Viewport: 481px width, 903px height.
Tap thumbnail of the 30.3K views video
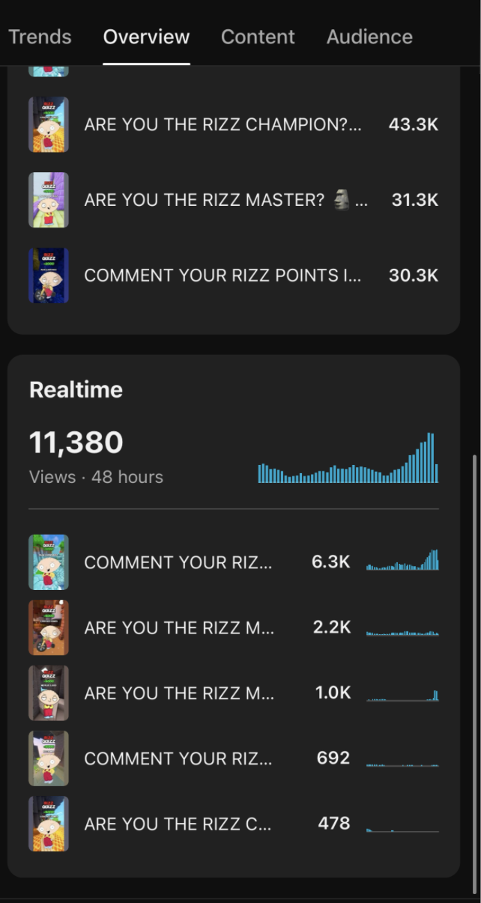tap(49, 276)
